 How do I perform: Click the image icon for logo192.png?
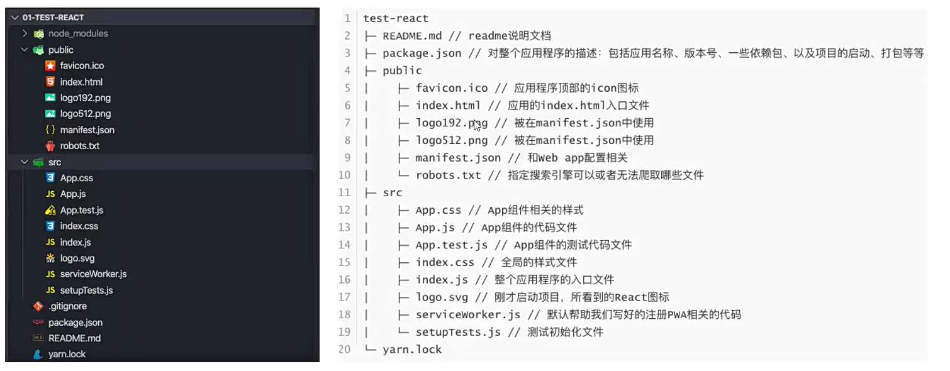[50, 98]
